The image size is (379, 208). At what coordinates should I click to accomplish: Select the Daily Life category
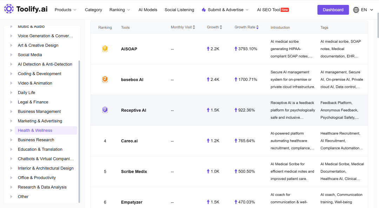click(27, 93)
